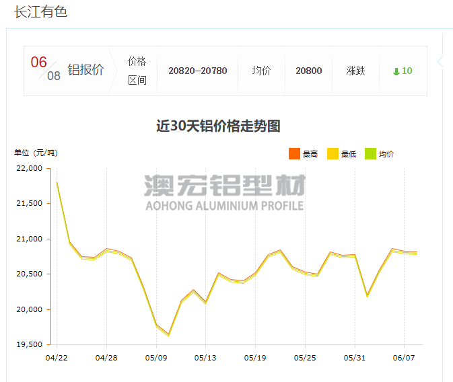Toggle the green 均价 legend swatch
This screenshot has width=453, height=382.
click(370, 153)
